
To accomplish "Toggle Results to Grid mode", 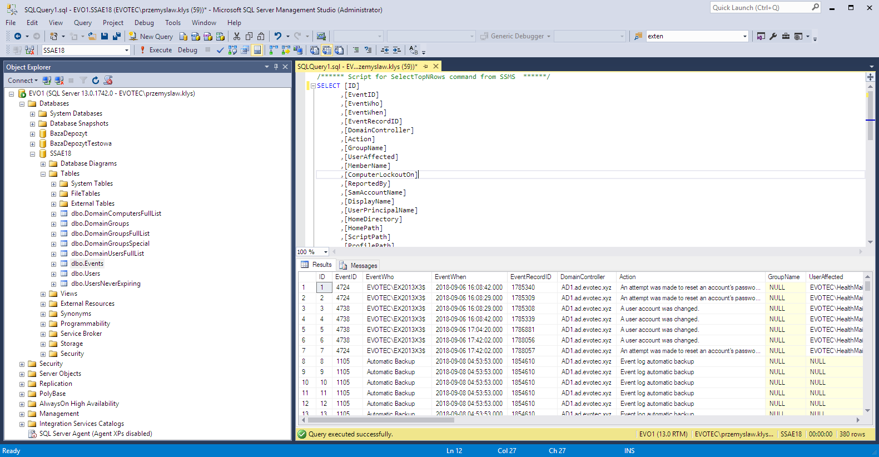I will pos(327,50).
